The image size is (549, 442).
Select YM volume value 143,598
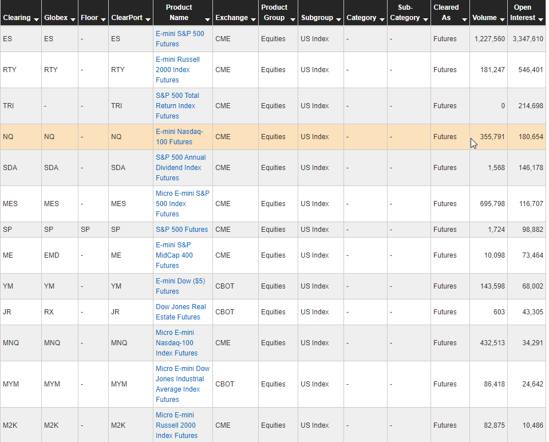pyautogui.click(x=492, y=286)
